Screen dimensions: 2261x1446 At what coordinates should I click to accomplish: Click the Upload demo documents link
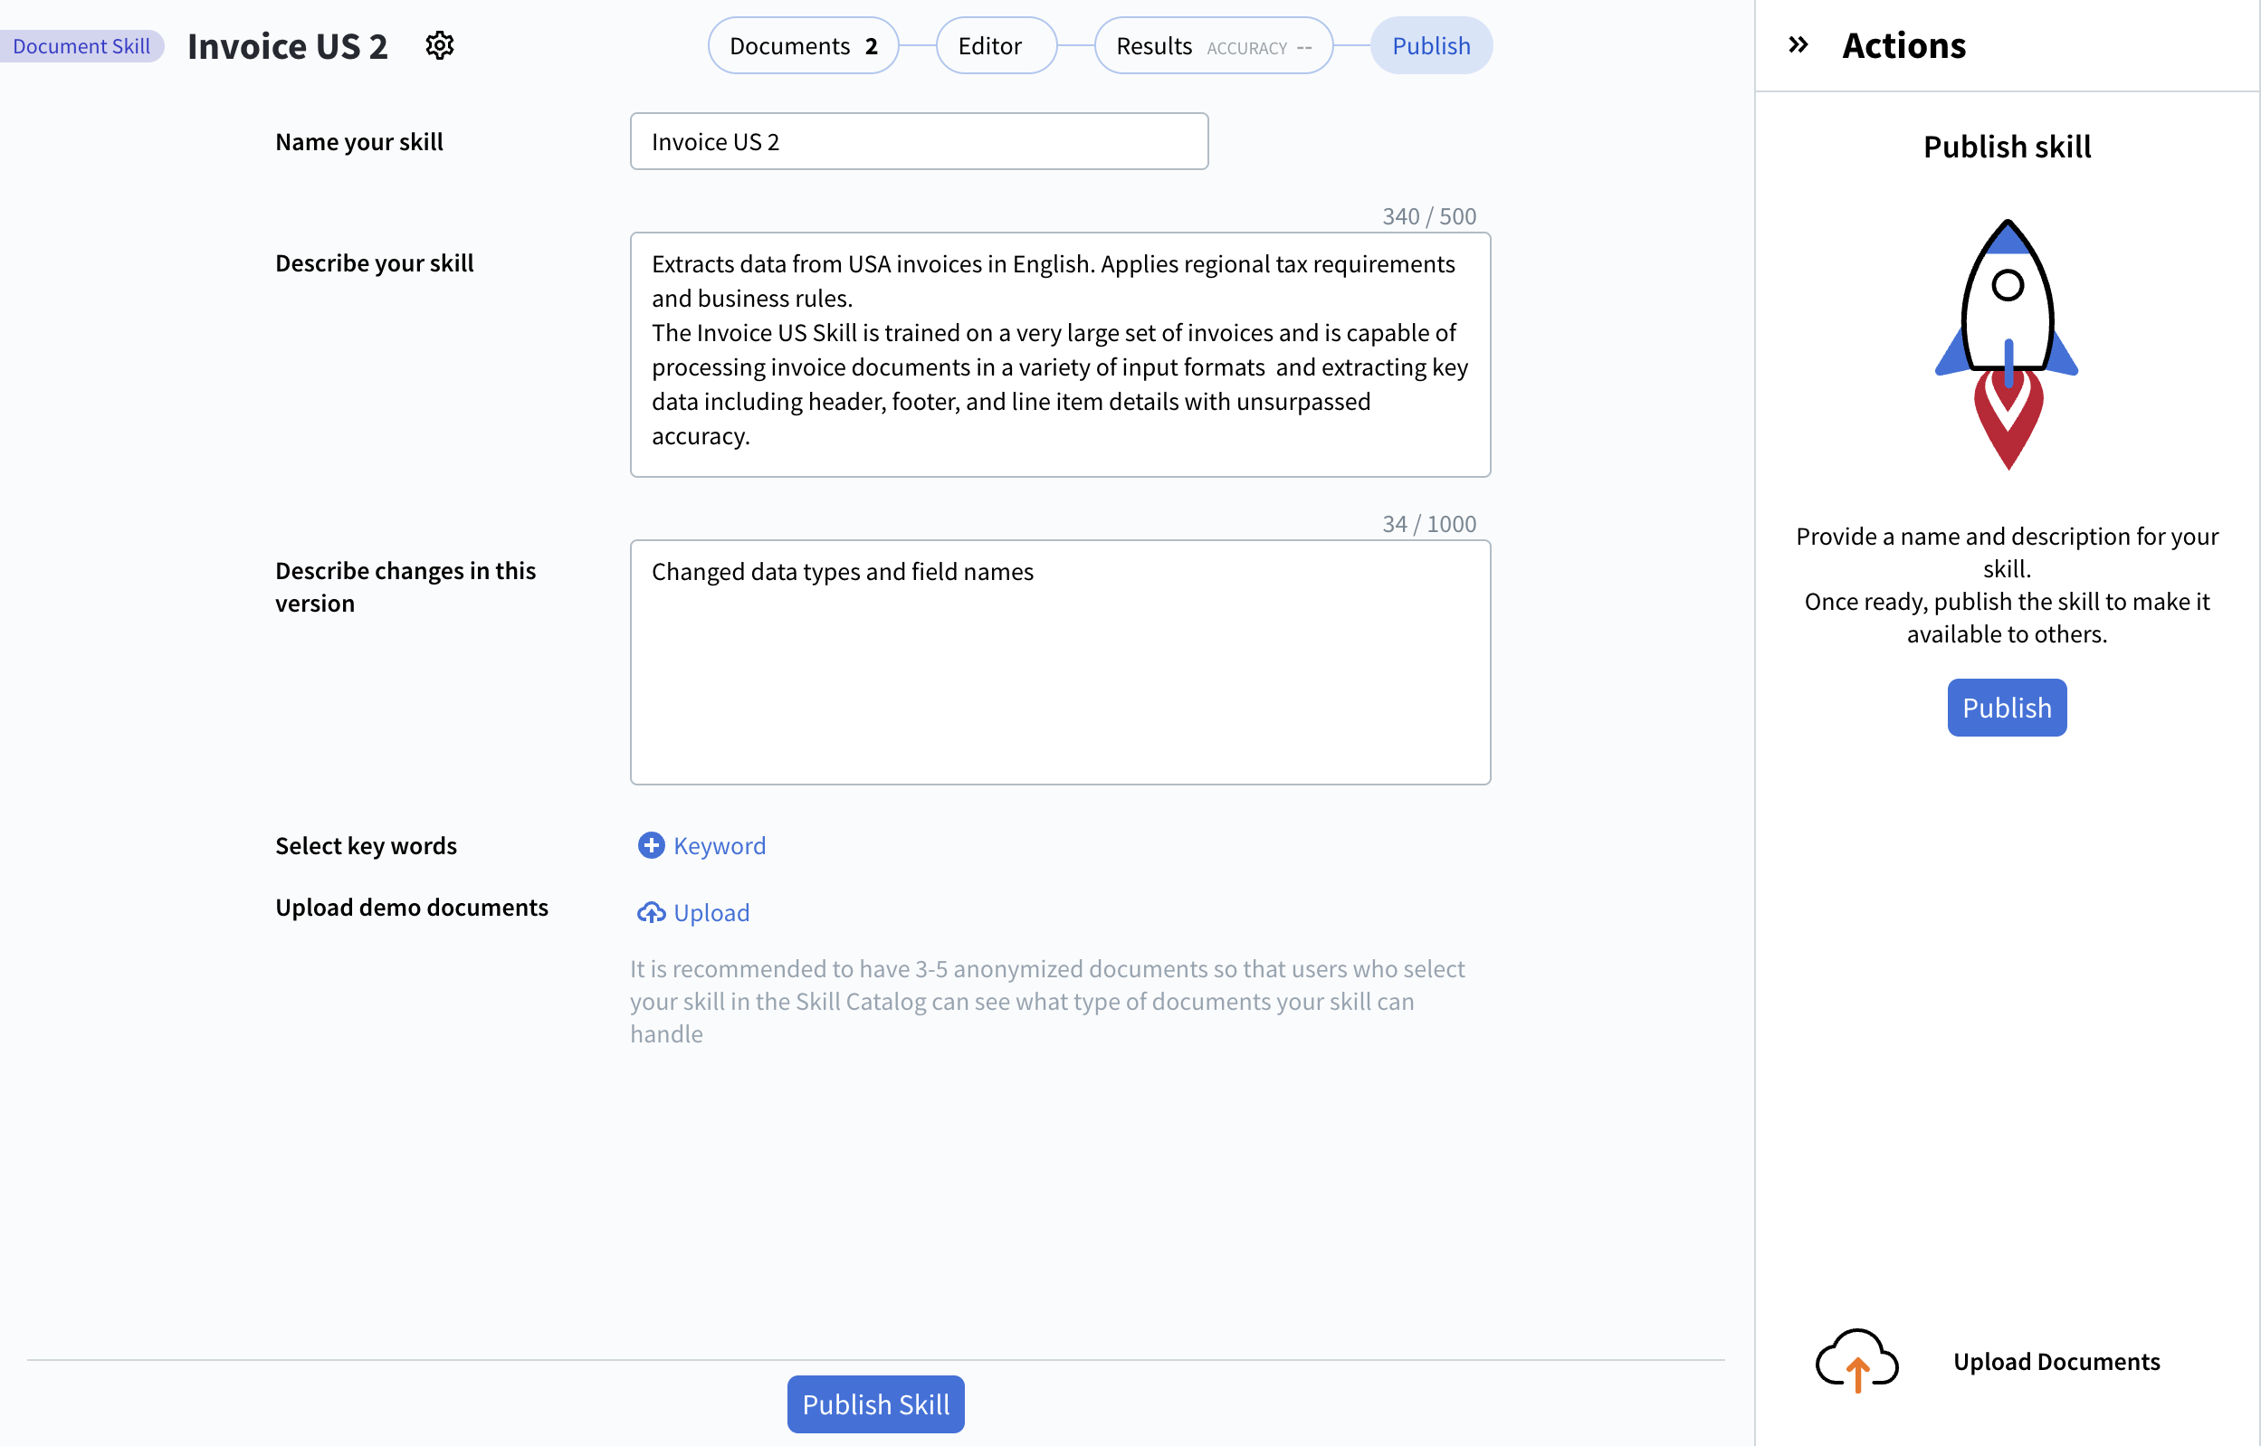click(x=711, y=913)
